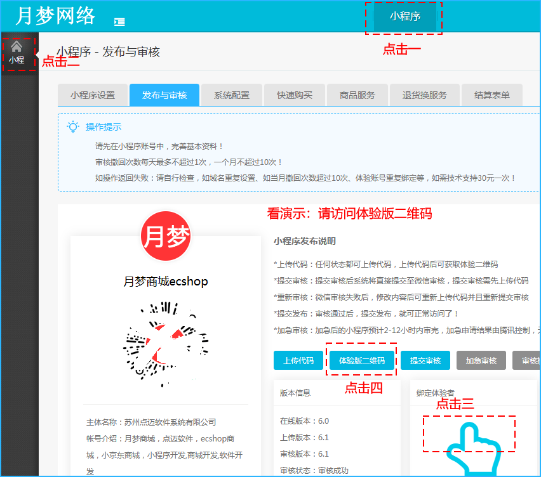Click the 月梦网络 site logo

click(55, 15)
